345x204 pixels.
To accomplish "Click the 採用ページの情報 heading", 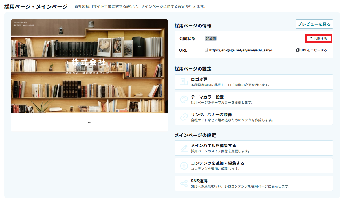I will pos(193,26).
